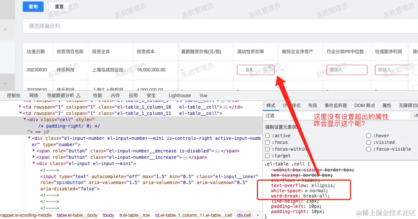Toggle the :visited state checkbox
Viewport: 418px width, 219px height.
369,142
